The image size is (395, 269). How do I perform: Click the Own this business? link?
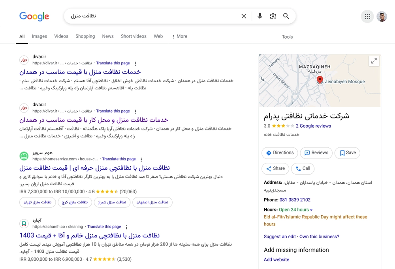pyautogui.click(x=319, y=237)
